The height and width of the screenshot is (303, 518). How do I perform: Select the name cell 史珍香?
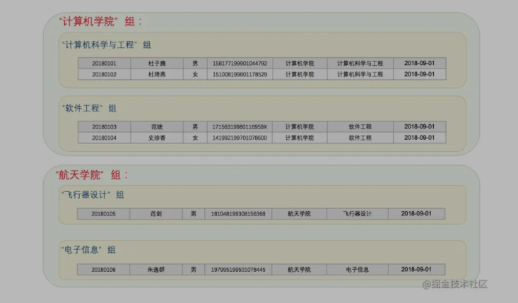[157, 138]
